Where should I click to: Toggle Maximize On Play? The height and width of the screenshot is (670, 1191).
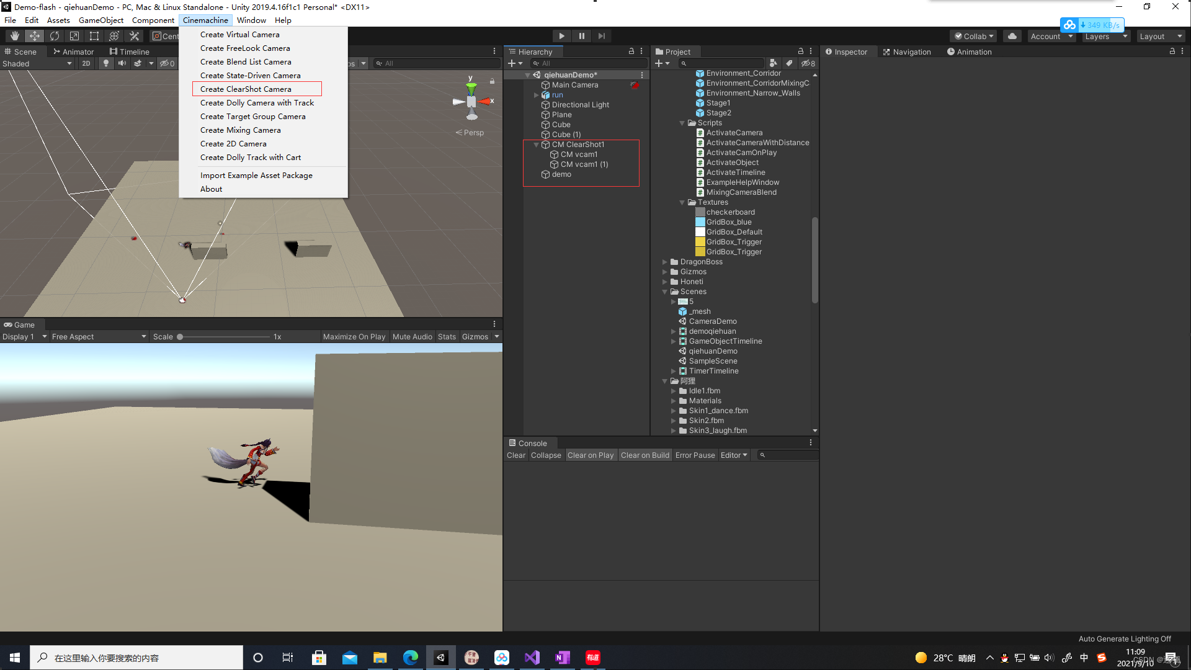click(354, 336)
